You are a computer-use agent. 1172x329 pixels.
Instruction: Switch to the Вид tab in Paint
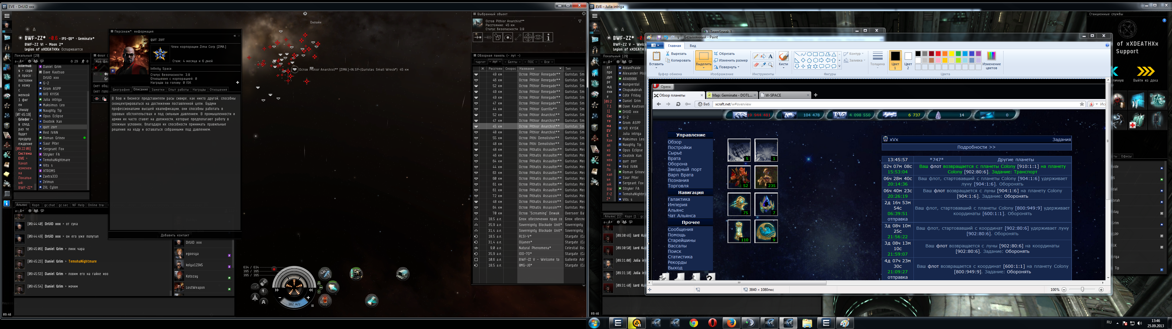(x=693, y=45)
